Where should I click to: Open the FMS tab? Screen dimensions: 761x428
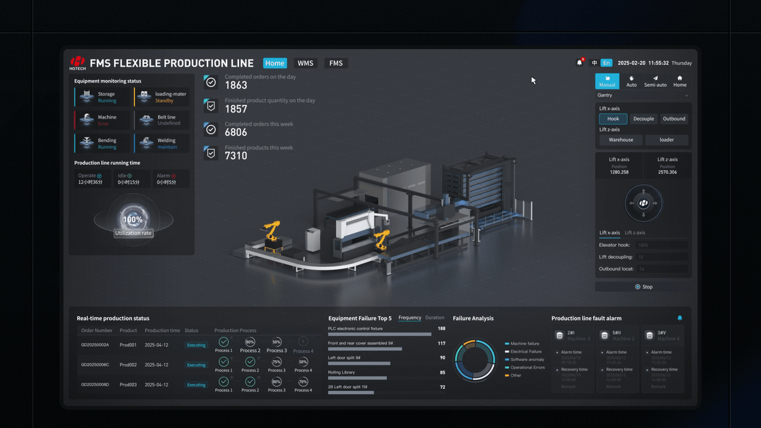(x=336, y=63)
